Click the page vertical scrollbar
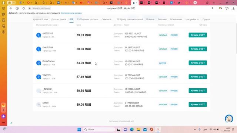Screen dimensions: 237x133 click(236, 38)
